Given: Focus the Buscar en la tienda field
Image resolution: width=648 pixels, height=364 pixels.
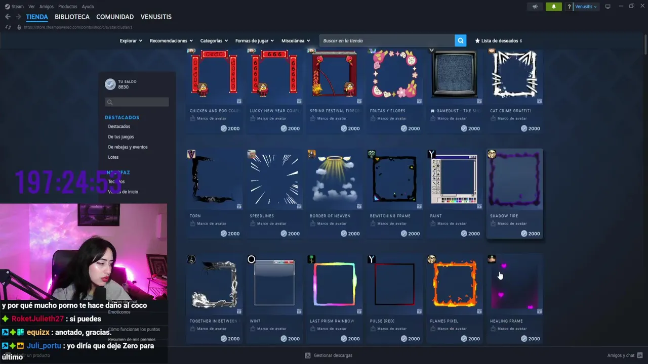Looking at the screenshot, I should click(387, 40).
